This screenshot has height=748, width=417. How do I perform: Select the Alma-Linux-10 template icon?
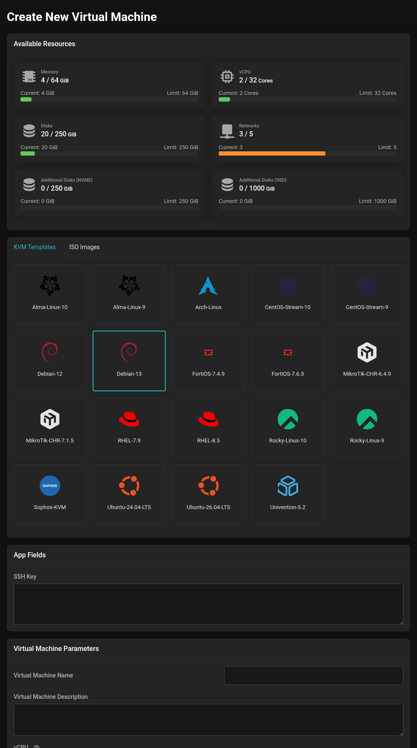tap(50, 286)
